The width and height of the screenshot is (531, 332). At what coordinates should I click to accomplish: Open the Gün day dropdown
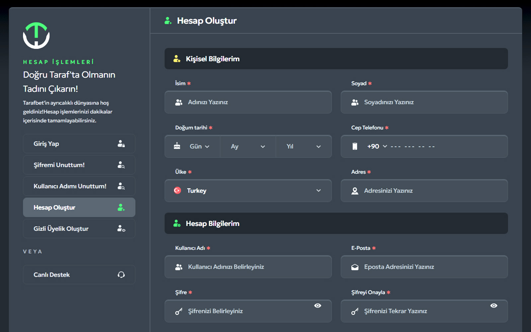[x=199, y=146]
